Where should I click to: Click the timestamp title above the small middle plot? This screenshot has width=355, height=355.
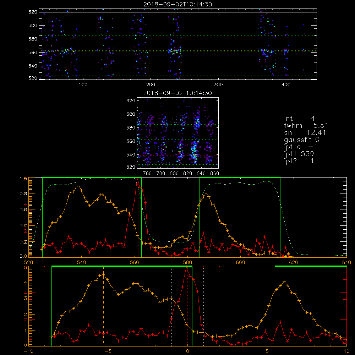pyautogui.click(x=177, y=93)
